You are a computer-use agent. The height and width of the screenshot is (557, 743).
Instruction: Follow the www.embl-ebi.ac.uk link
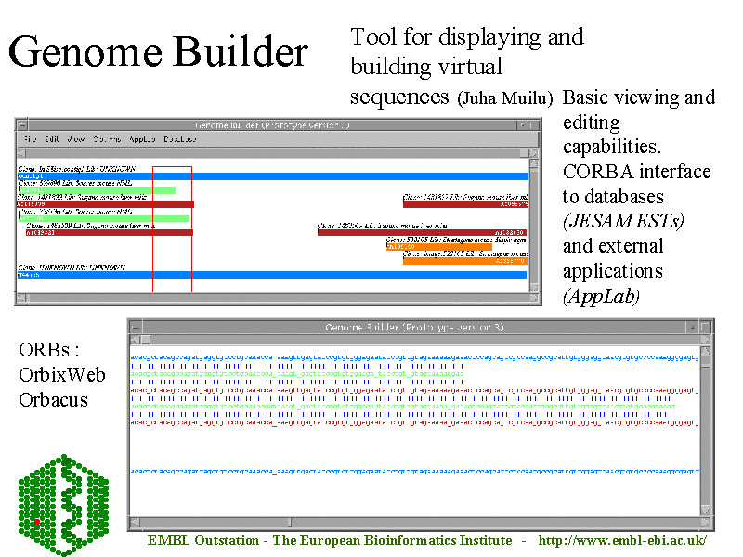(622, 540)
